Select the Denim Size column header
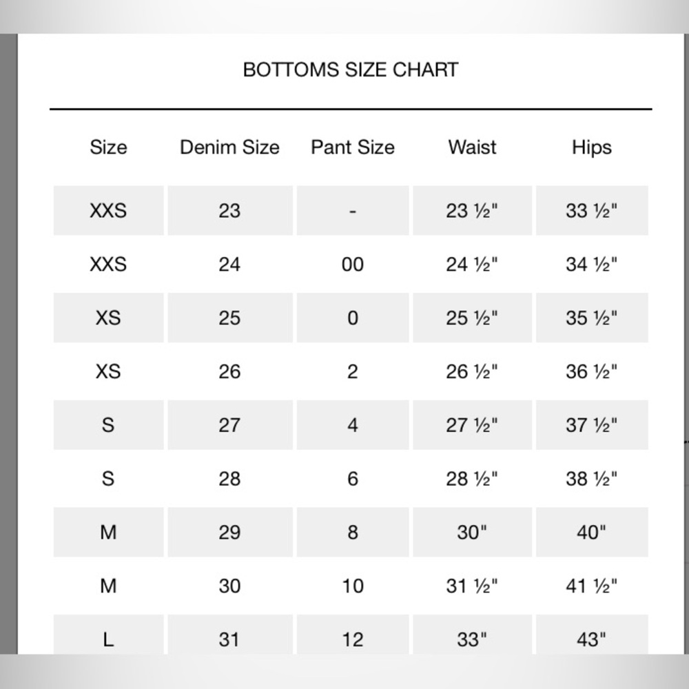The width and height of the screenshot is (689, 689). pyautogui.click(x=230, y=147)
